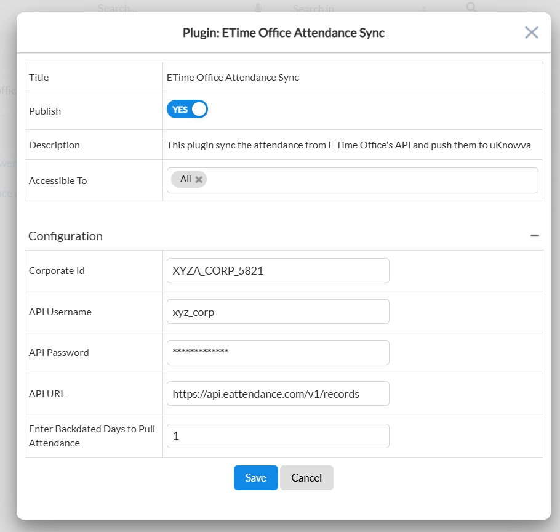This screenshot has width=560, height=532.
Task: Click the Configuration section heading
Action: tap(65, 236)
